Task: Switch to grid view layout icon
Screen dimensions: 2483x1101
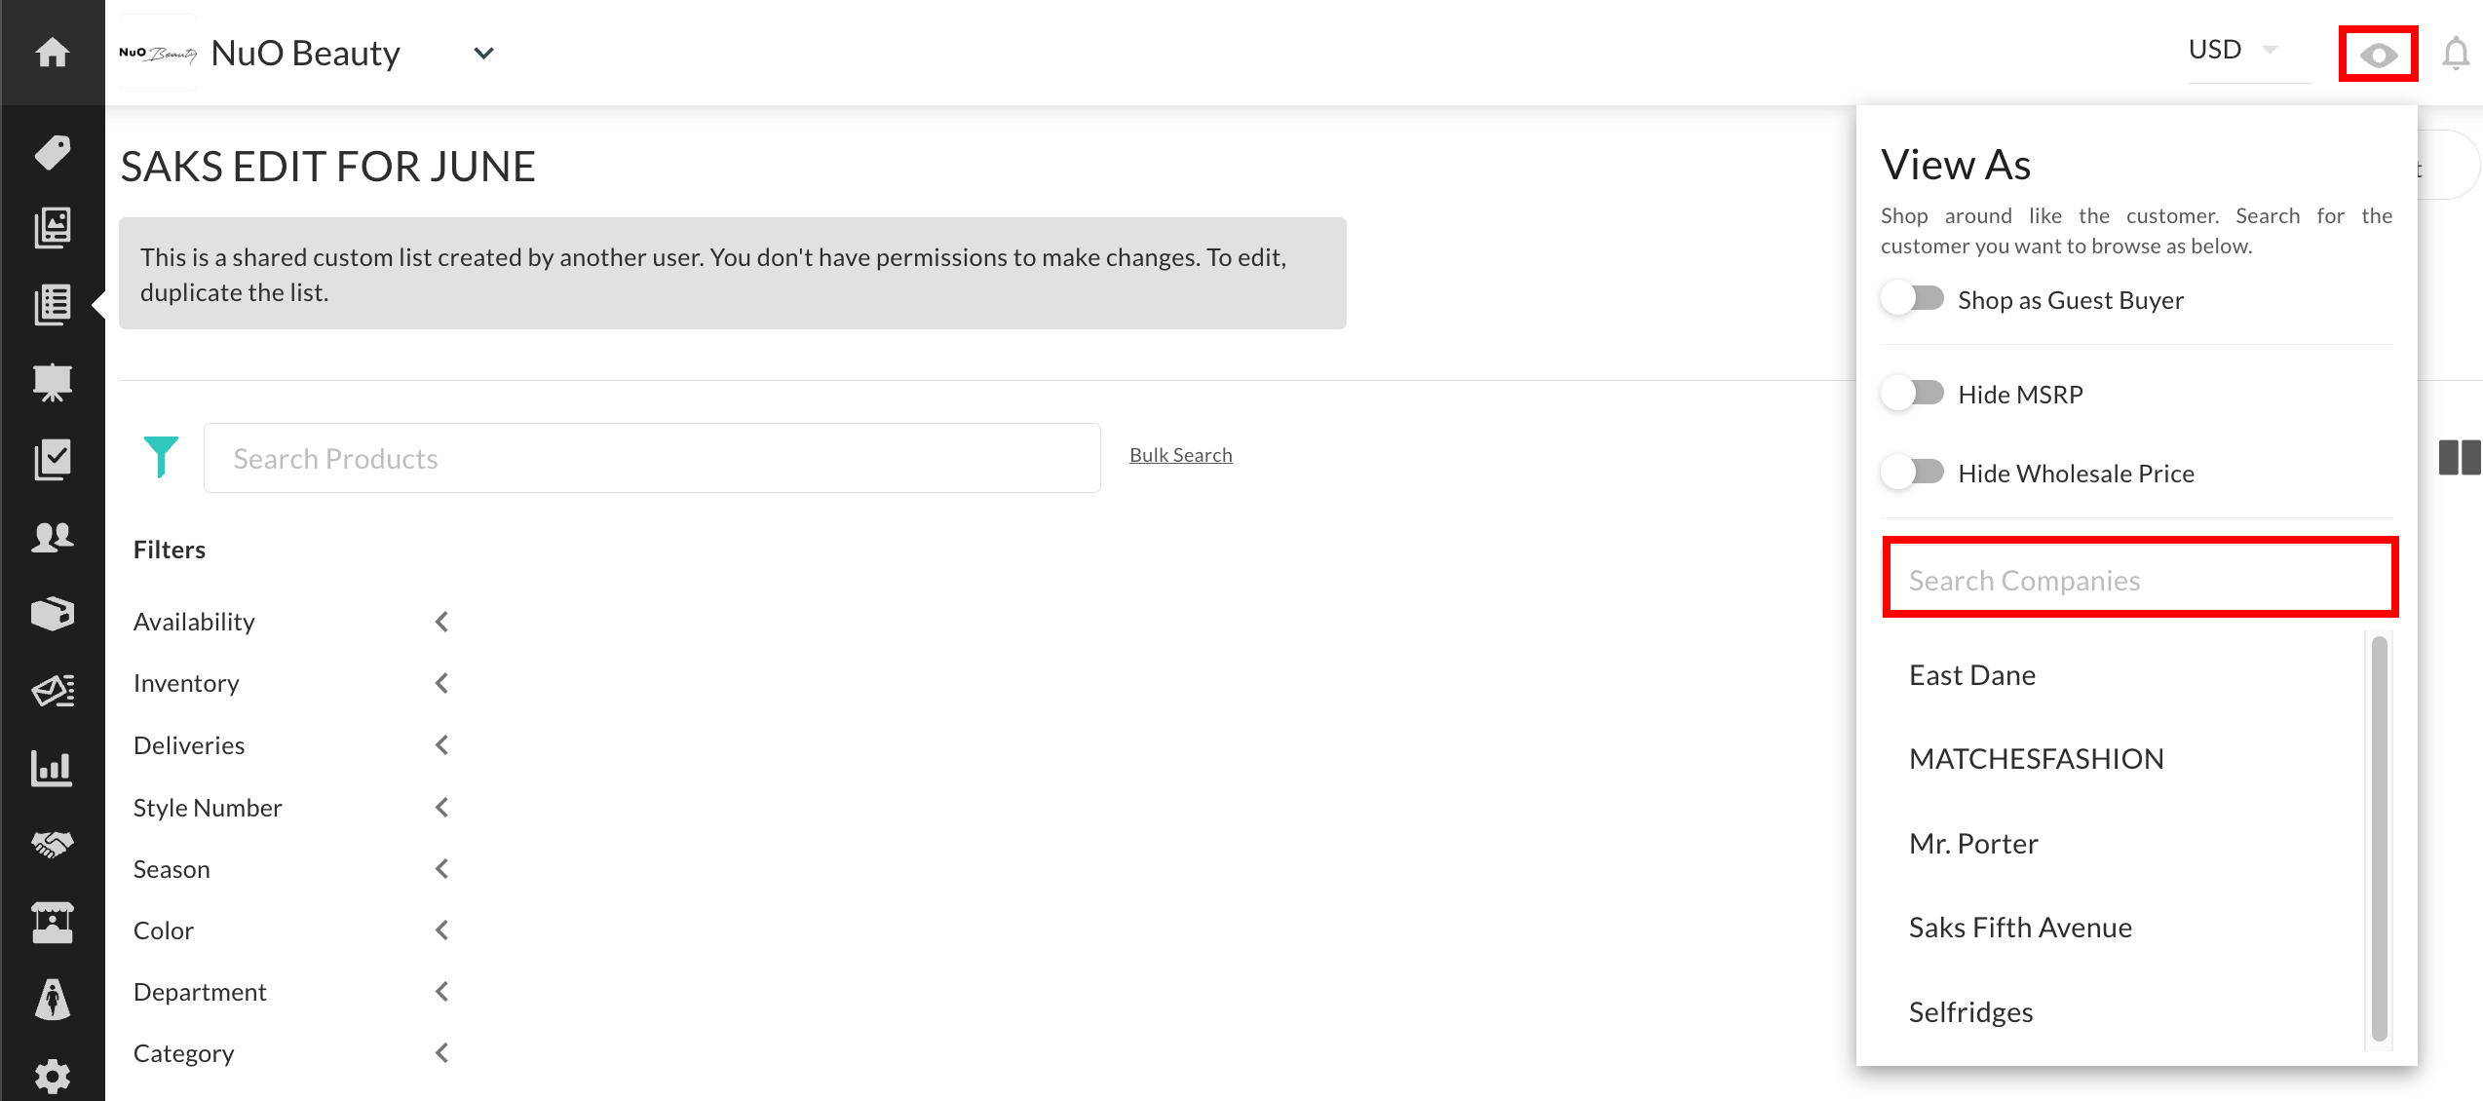Action: click(2460, 457)
